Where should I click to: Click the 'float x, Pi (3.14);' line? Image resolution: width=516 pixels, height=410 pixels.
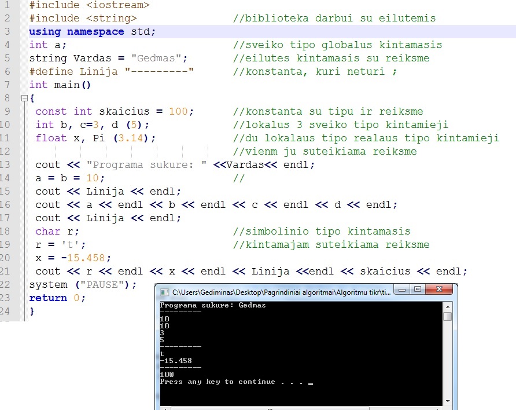point(95,138)
